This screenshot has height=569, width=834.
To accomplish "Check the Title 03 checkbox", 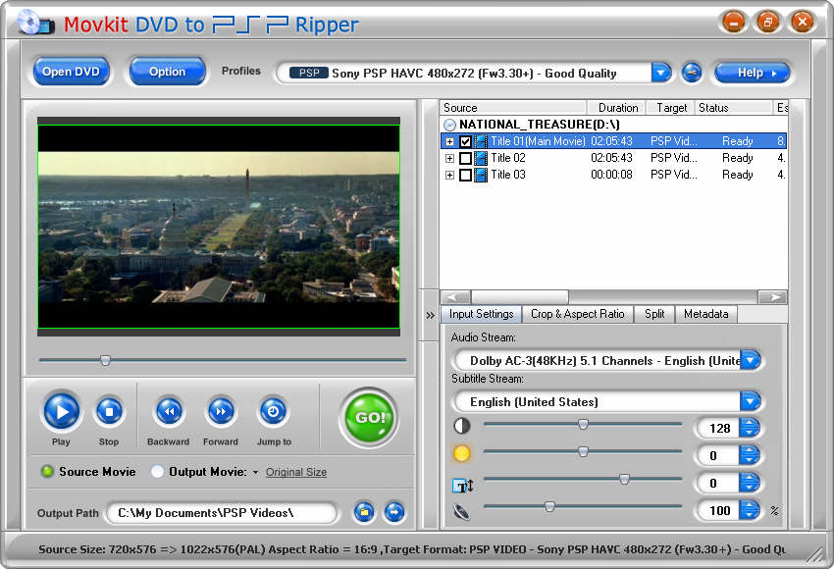I will 465,175.
